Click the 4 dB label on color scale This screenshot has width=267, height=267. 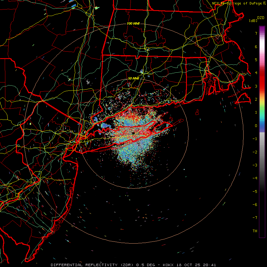(256, 73)
